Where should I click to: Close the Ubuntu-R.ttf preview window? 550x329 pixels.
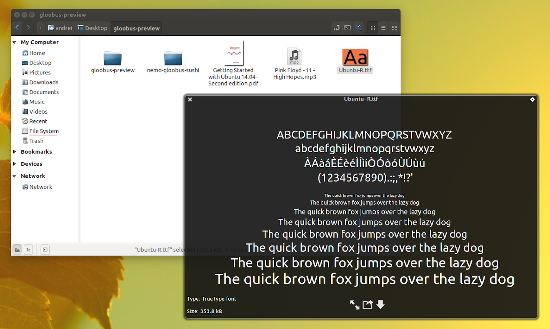pyautogui.click(x=190, y=99)
